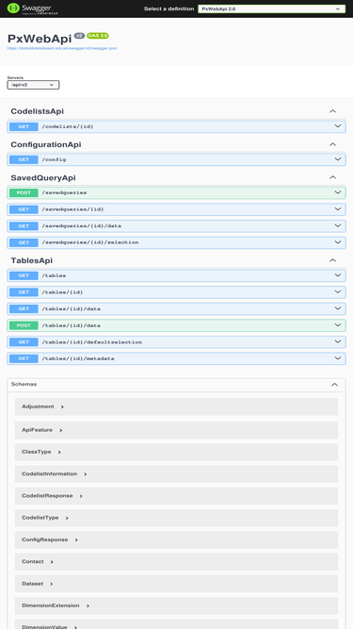Expand the Adjustment schema

tap(42, 406)
